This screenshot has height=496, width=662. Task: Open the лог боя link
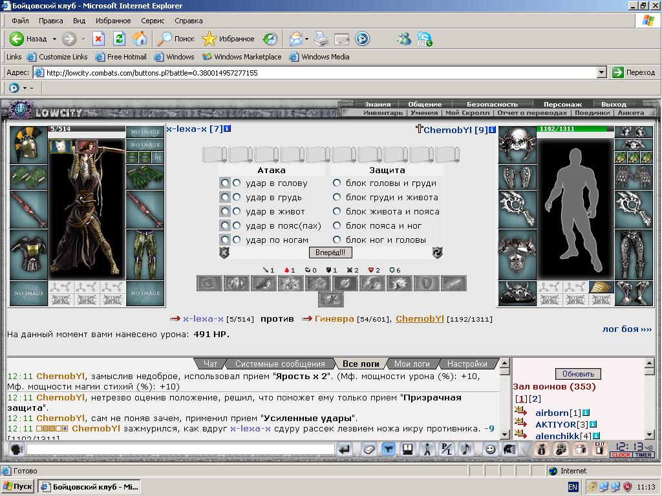pyautogui.click(x=627, y=329)
